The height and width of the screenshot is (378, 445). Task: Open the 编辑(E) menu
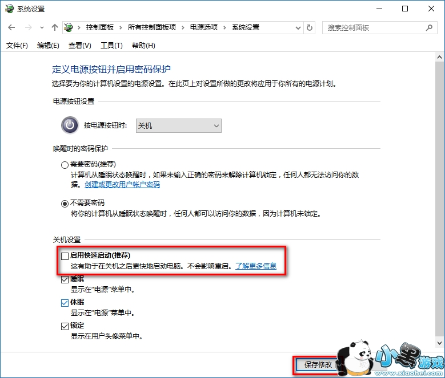pos(48,45)
